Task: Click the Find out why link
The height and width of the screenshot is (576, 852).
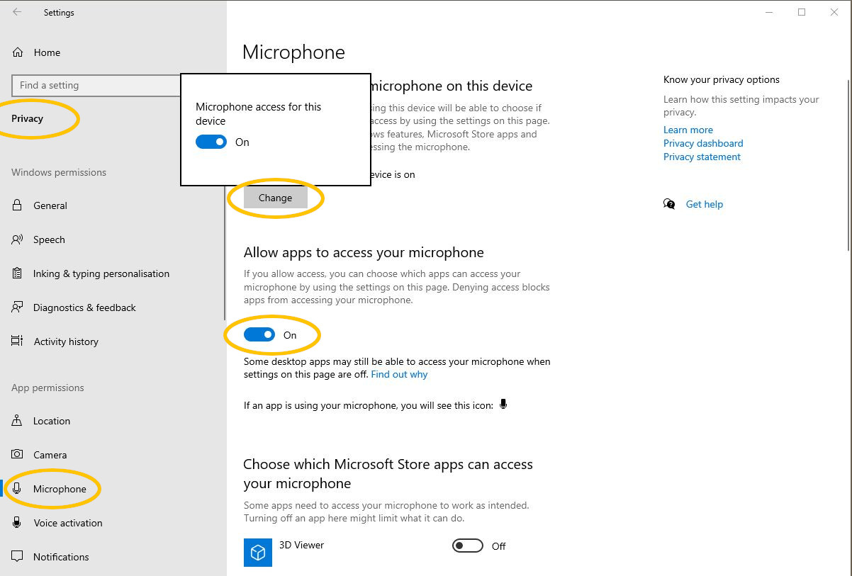Action: [399, 374]
